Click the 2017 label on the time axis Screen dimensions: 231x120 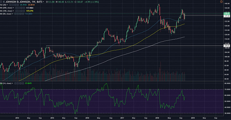122,118
